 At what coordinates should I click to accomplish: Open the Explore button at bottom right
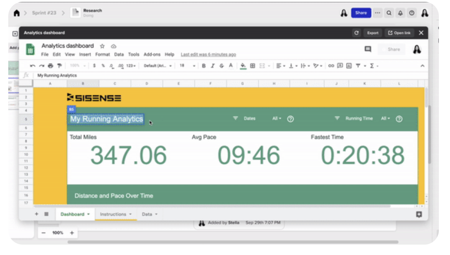click(419, 214)
